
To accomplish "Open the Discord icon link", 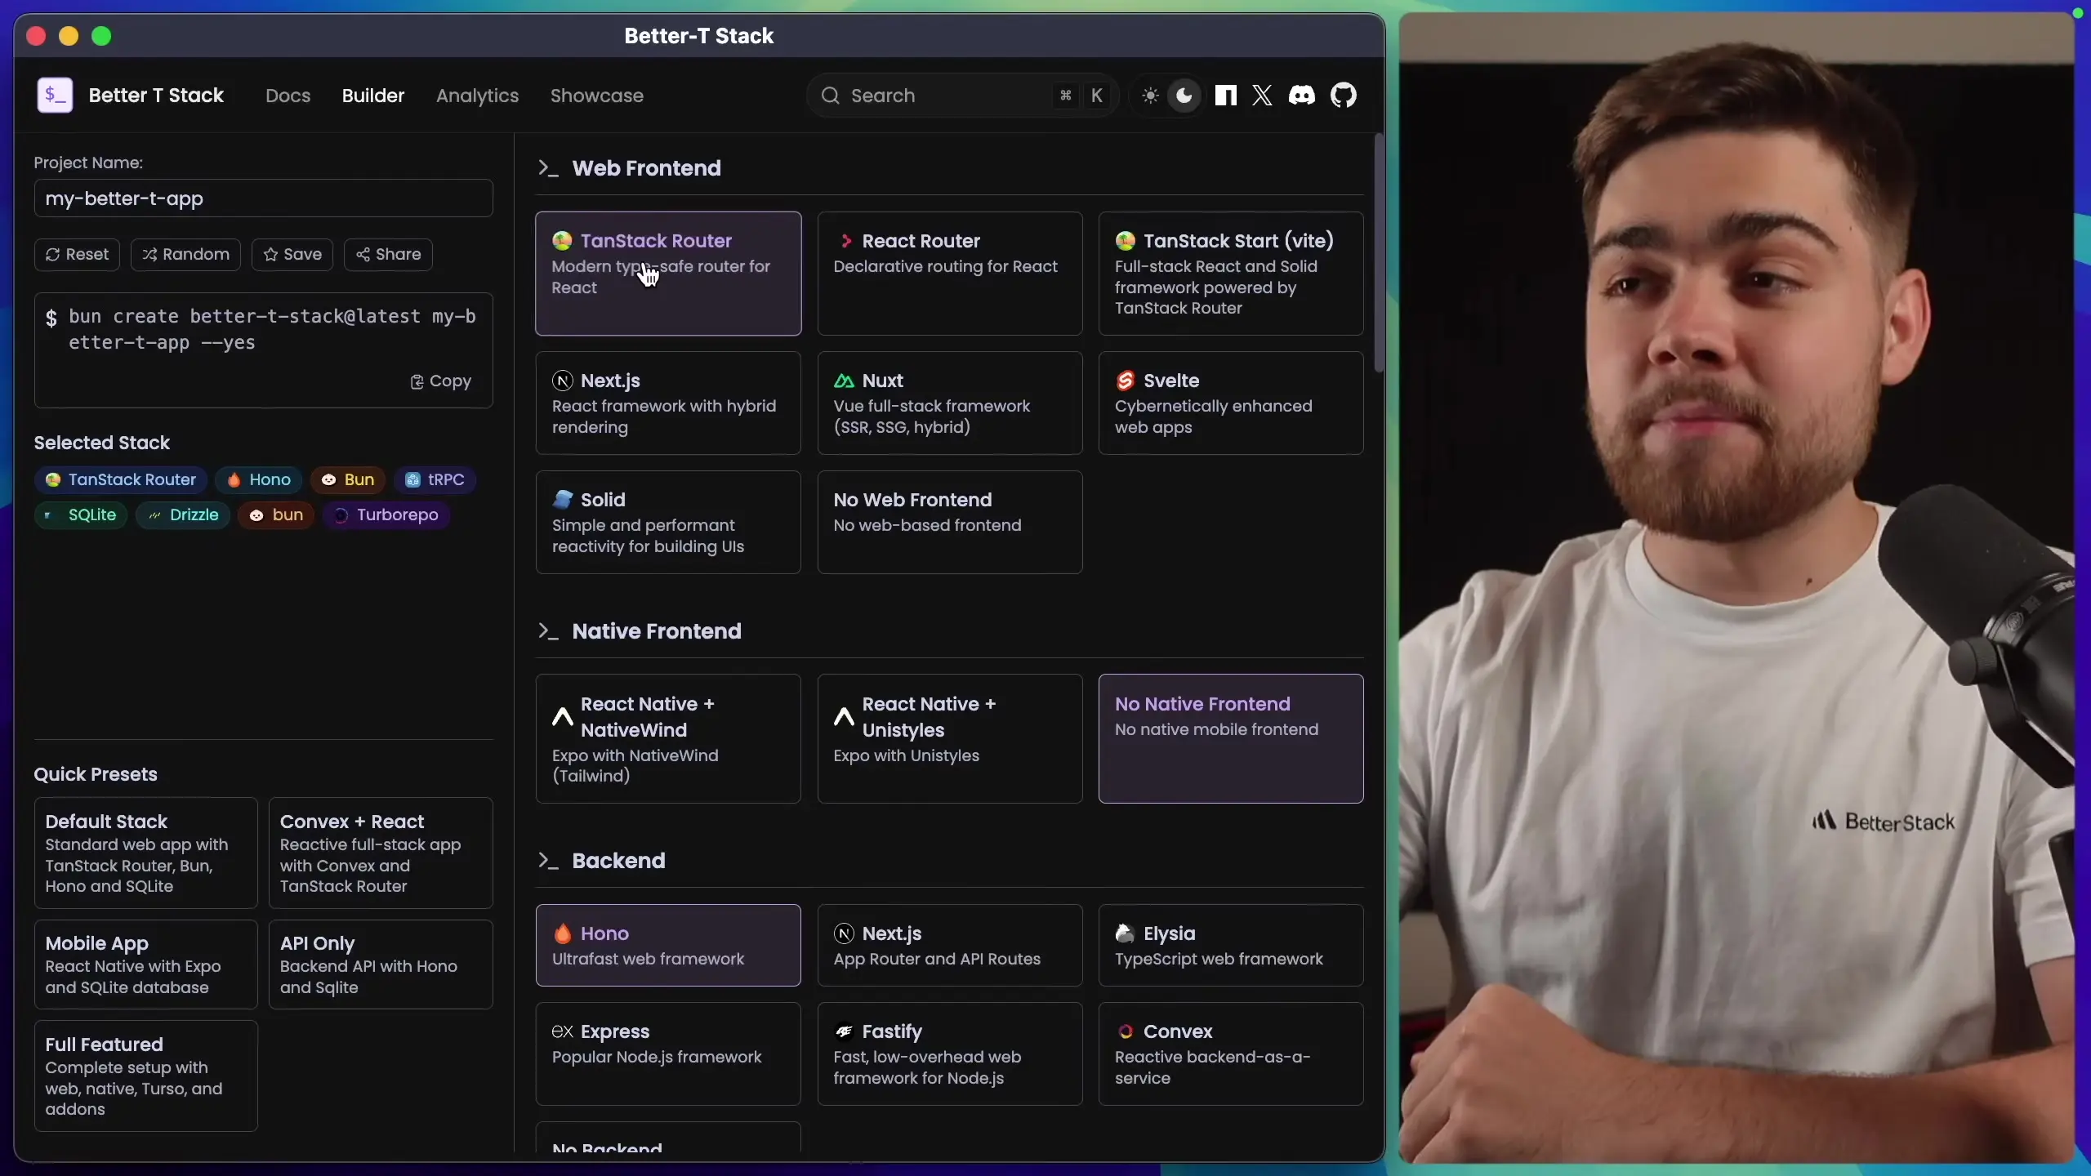I will tap(1302, 96).
